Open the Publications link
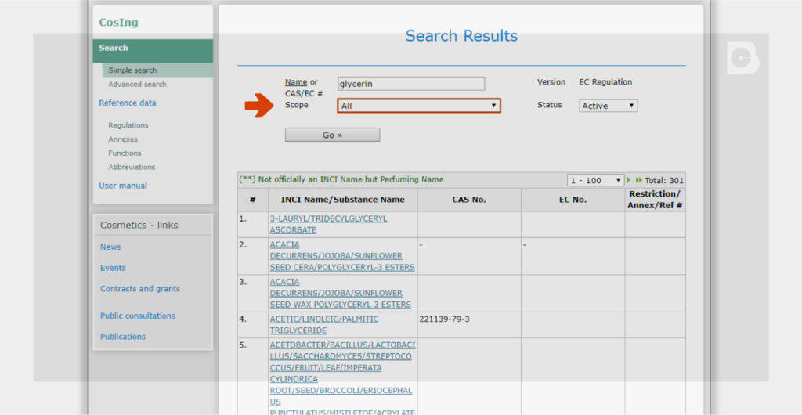Image resolution: width=802 pixels, height=415 pixels. click(x=123, y=337)
